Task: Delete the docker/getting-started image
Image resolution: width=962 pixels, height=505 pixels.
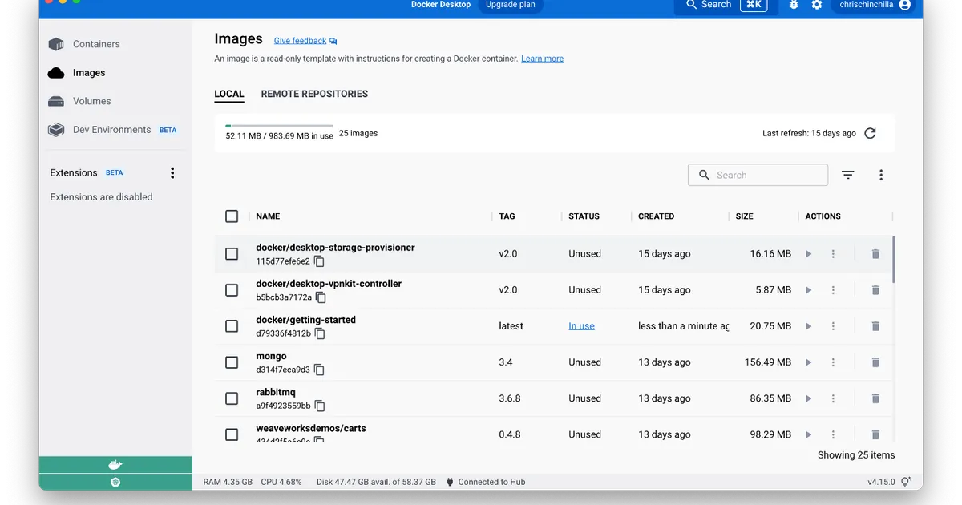Action: pyautogui.click(x=875, y=326)
